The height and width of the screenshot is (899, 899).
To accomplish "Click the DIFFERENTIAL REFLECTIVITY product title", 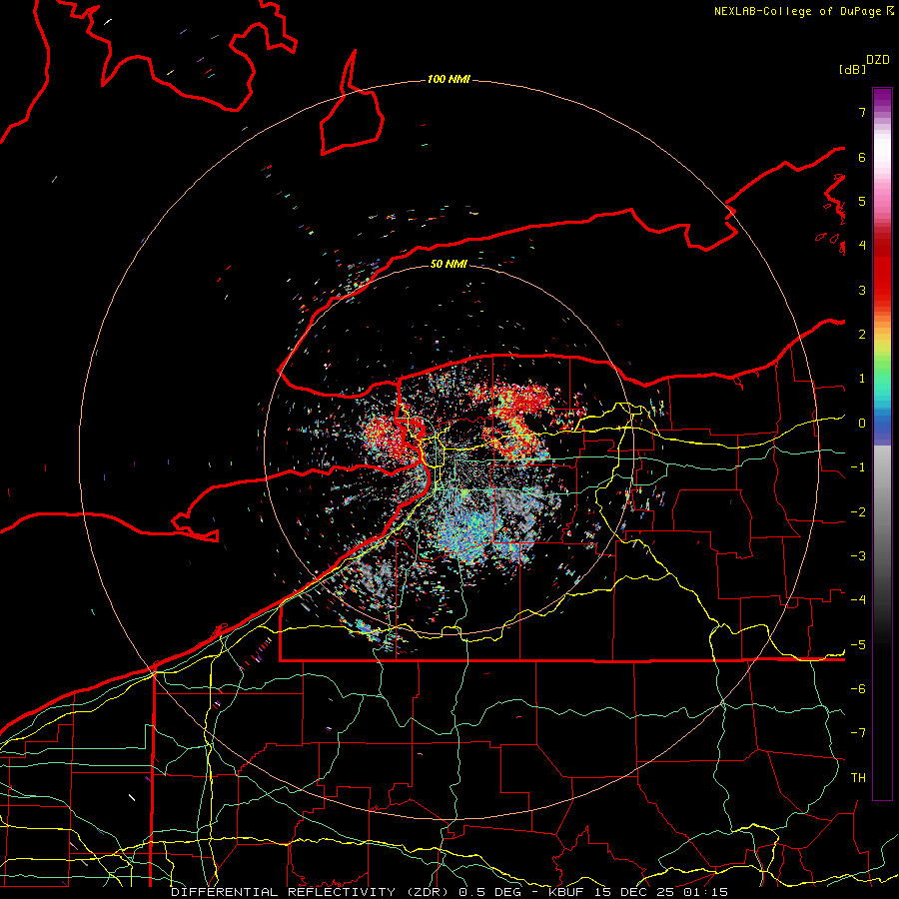I will [x=284, y=892].
